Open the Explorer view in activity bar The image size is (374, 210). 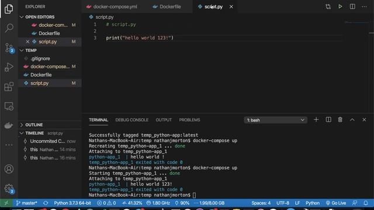9,9
